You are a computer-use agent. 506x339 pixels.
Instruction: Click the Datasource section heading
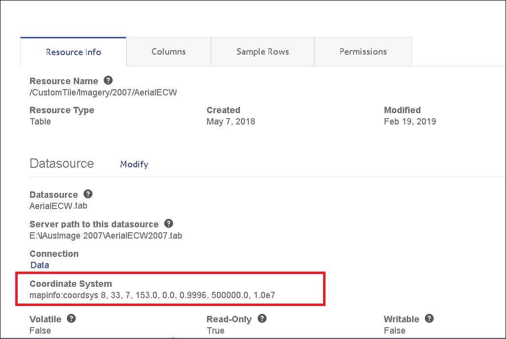[x=61, y=164]
